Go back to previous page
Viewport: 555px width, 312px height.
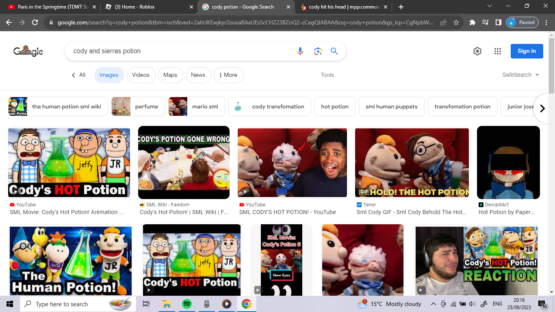point(9,23)
